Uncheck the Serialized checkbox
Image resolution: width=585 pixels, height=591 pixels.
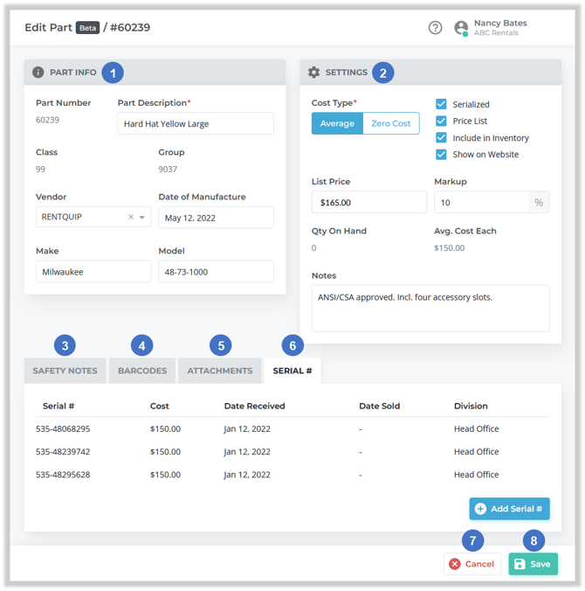pos(441,104)
